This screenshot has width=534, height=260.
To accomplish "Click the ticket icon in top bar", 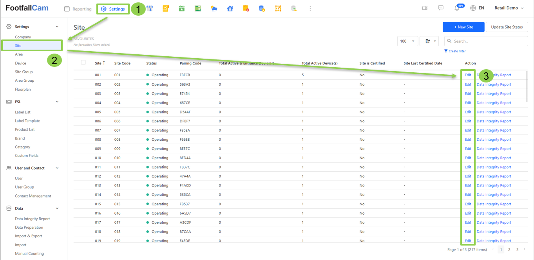I will [x=425, y=8].
